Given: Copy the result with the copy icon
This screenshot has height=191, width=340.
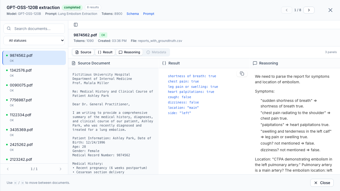Looking at the screenshot, I should pos(242,73).
